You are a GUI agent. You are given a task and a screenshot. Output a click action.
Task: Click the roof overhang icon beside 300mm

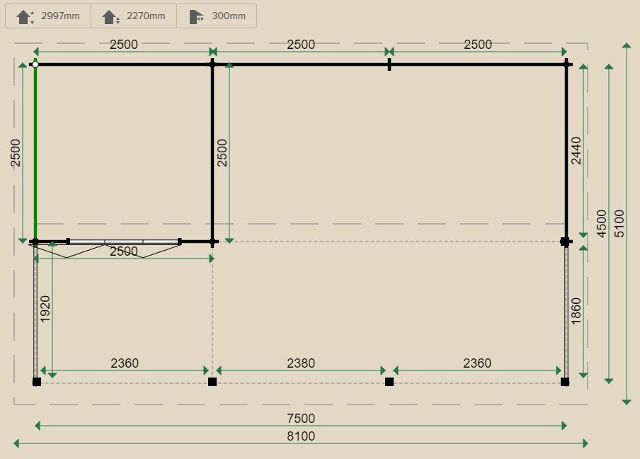(196, 16)
